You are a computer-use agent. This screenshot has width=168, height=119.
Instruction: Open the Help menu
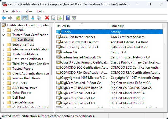(x=40, y=11)
